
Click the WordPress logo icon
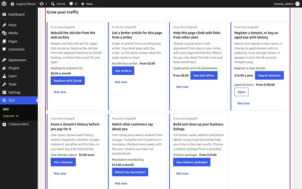(x=4, y=4)
